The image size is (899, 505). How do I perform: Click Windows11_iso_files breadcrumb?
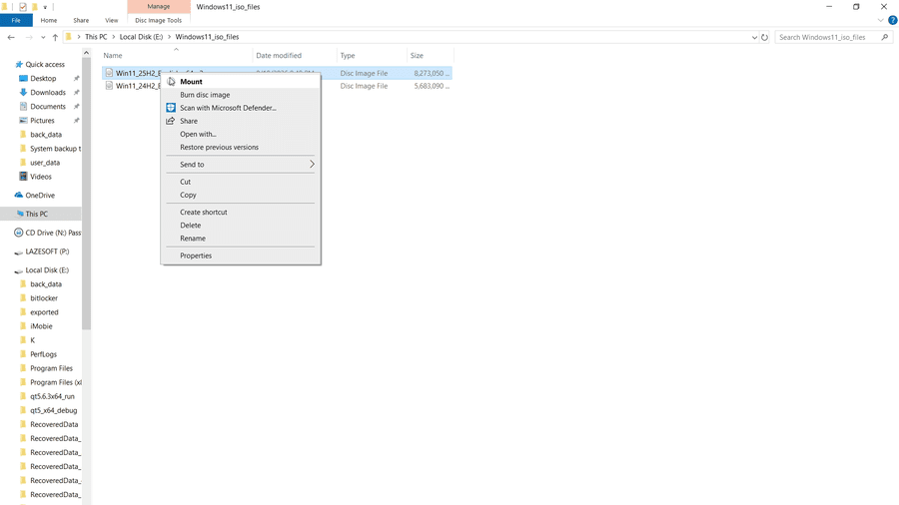click(x=207, y=37)
